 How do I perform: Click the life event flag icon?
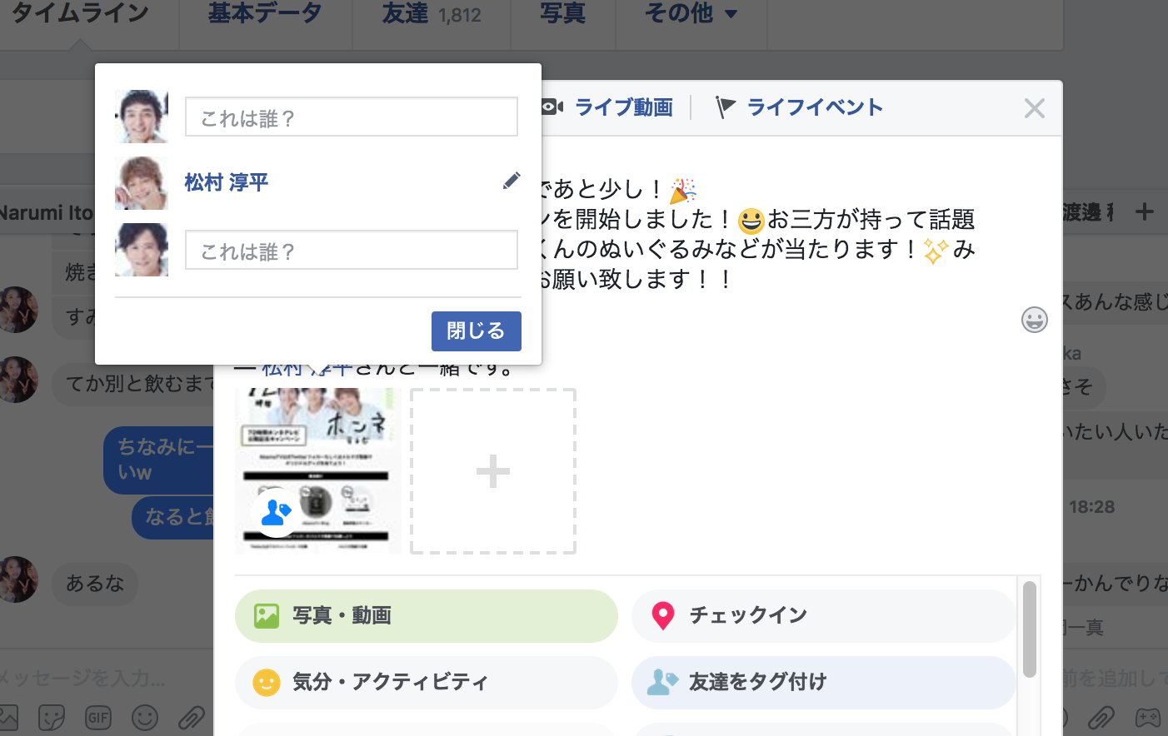(x=726, y=107)
